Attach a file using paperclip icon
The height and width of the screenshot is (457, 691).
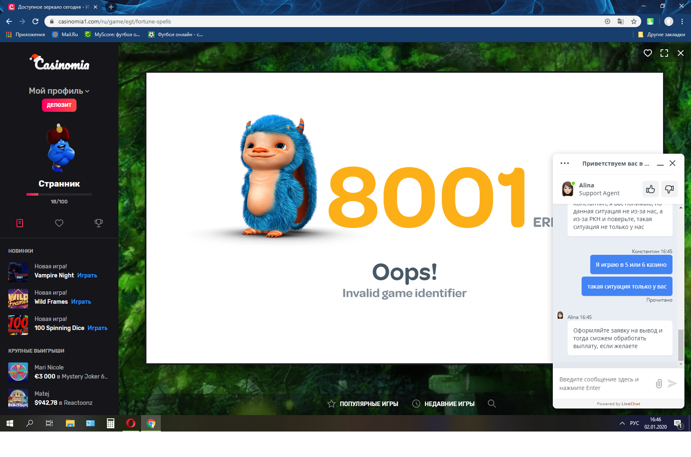(659, 383)
